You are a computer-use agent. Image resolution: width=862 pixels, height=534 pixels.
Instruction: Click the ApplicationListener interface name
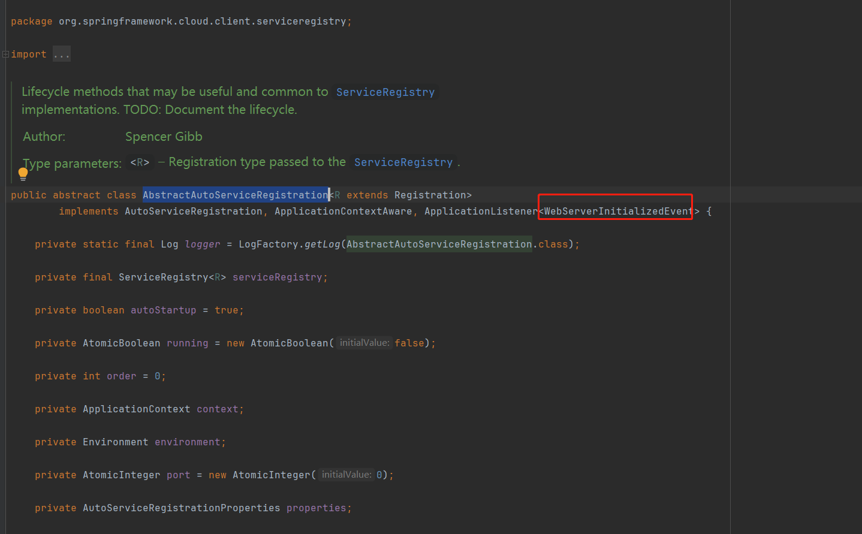[481, 212]
